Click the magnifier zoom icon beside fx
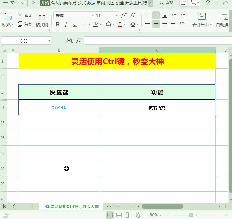Screen dimensions: 232x219 70,41
